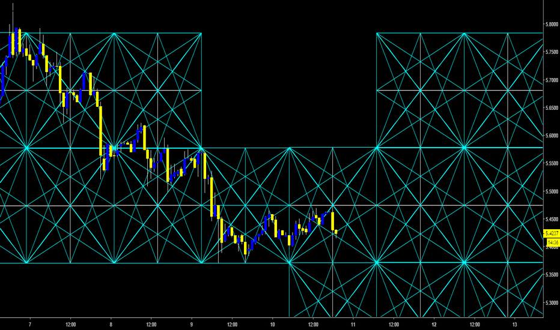The height and width of the screenshot is (330, 560).
Task: Select the 5.8000 price axis label
Action: [552, 24]
